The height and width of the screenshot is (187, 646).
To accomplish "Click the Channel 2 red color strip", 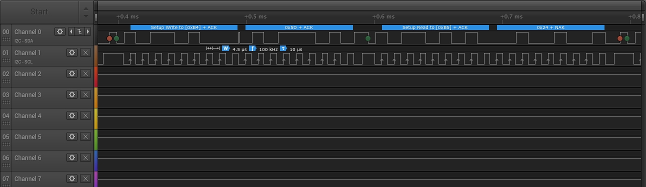I will point(96,77).
